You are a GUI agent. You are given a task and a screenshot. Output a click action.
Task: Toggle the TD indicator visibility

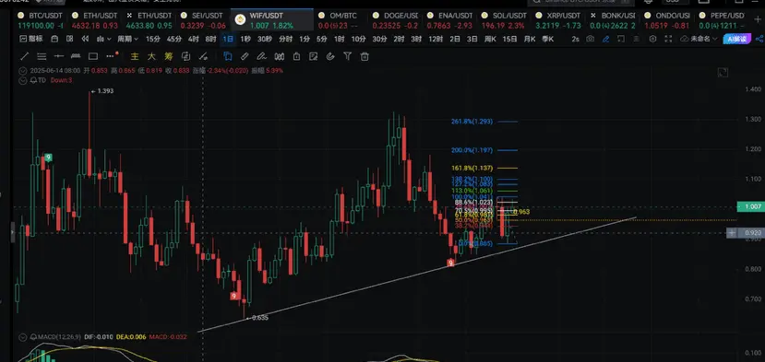[22, 80]
